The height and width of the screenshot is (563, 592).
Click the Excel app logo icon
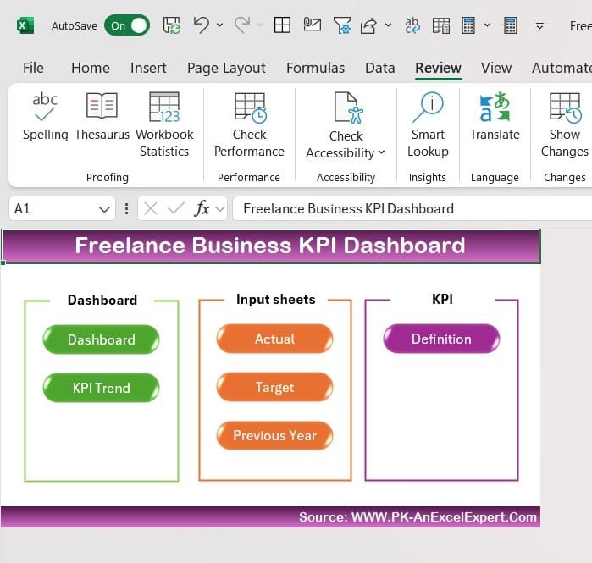point(25,25)
